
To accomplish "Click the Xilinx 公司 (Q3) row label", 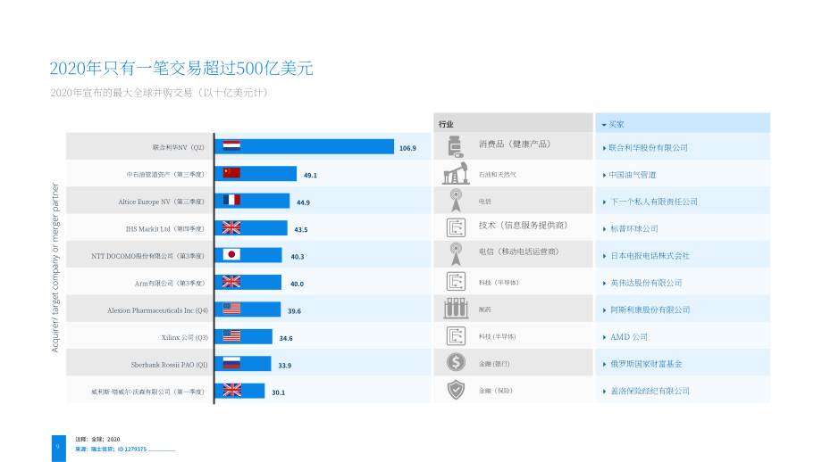I will pos(185,337).
